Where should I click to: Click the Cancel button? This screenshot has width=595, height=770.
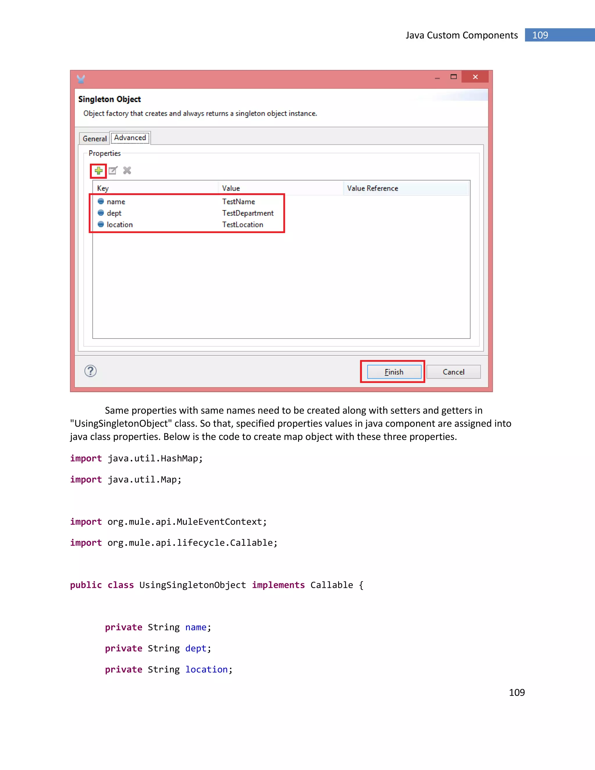[453, 372]
